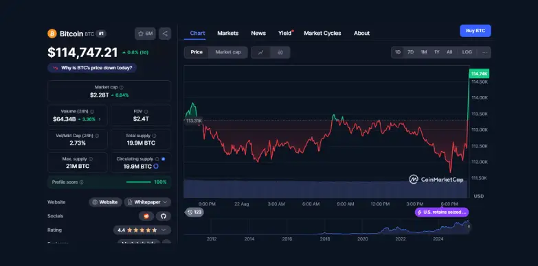
Task: Click the pause handle on the mini timeline
Action: click(469, 226)
